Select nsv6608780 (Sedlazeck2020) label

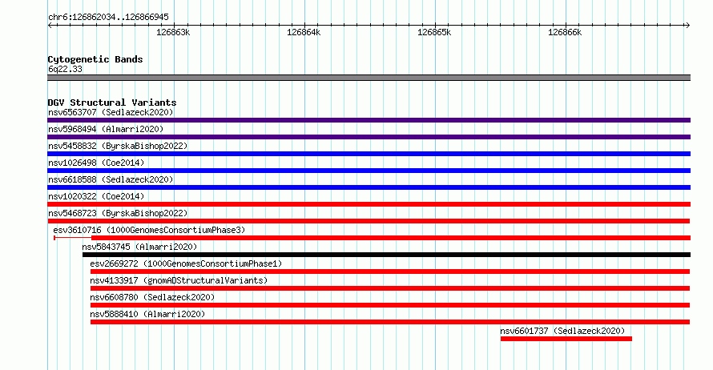click(152, 297)
